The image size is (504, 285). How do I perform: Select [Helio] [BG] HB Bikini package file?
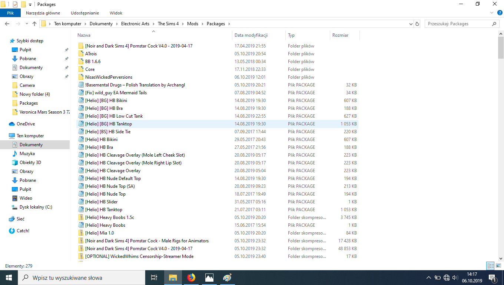coord(106,101)
